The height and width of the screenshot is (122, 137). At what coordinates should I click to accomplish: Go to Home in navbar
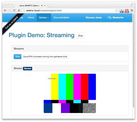click(31, 18)
